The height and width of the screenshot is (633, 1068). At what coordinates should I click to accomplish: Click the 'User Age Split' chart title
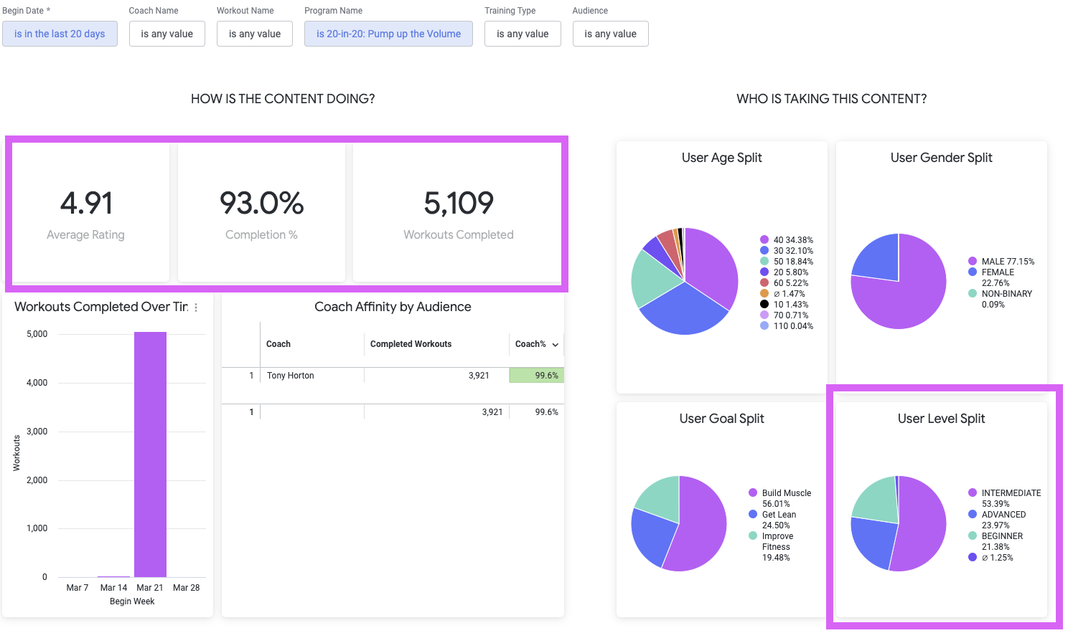coord(721,158)
